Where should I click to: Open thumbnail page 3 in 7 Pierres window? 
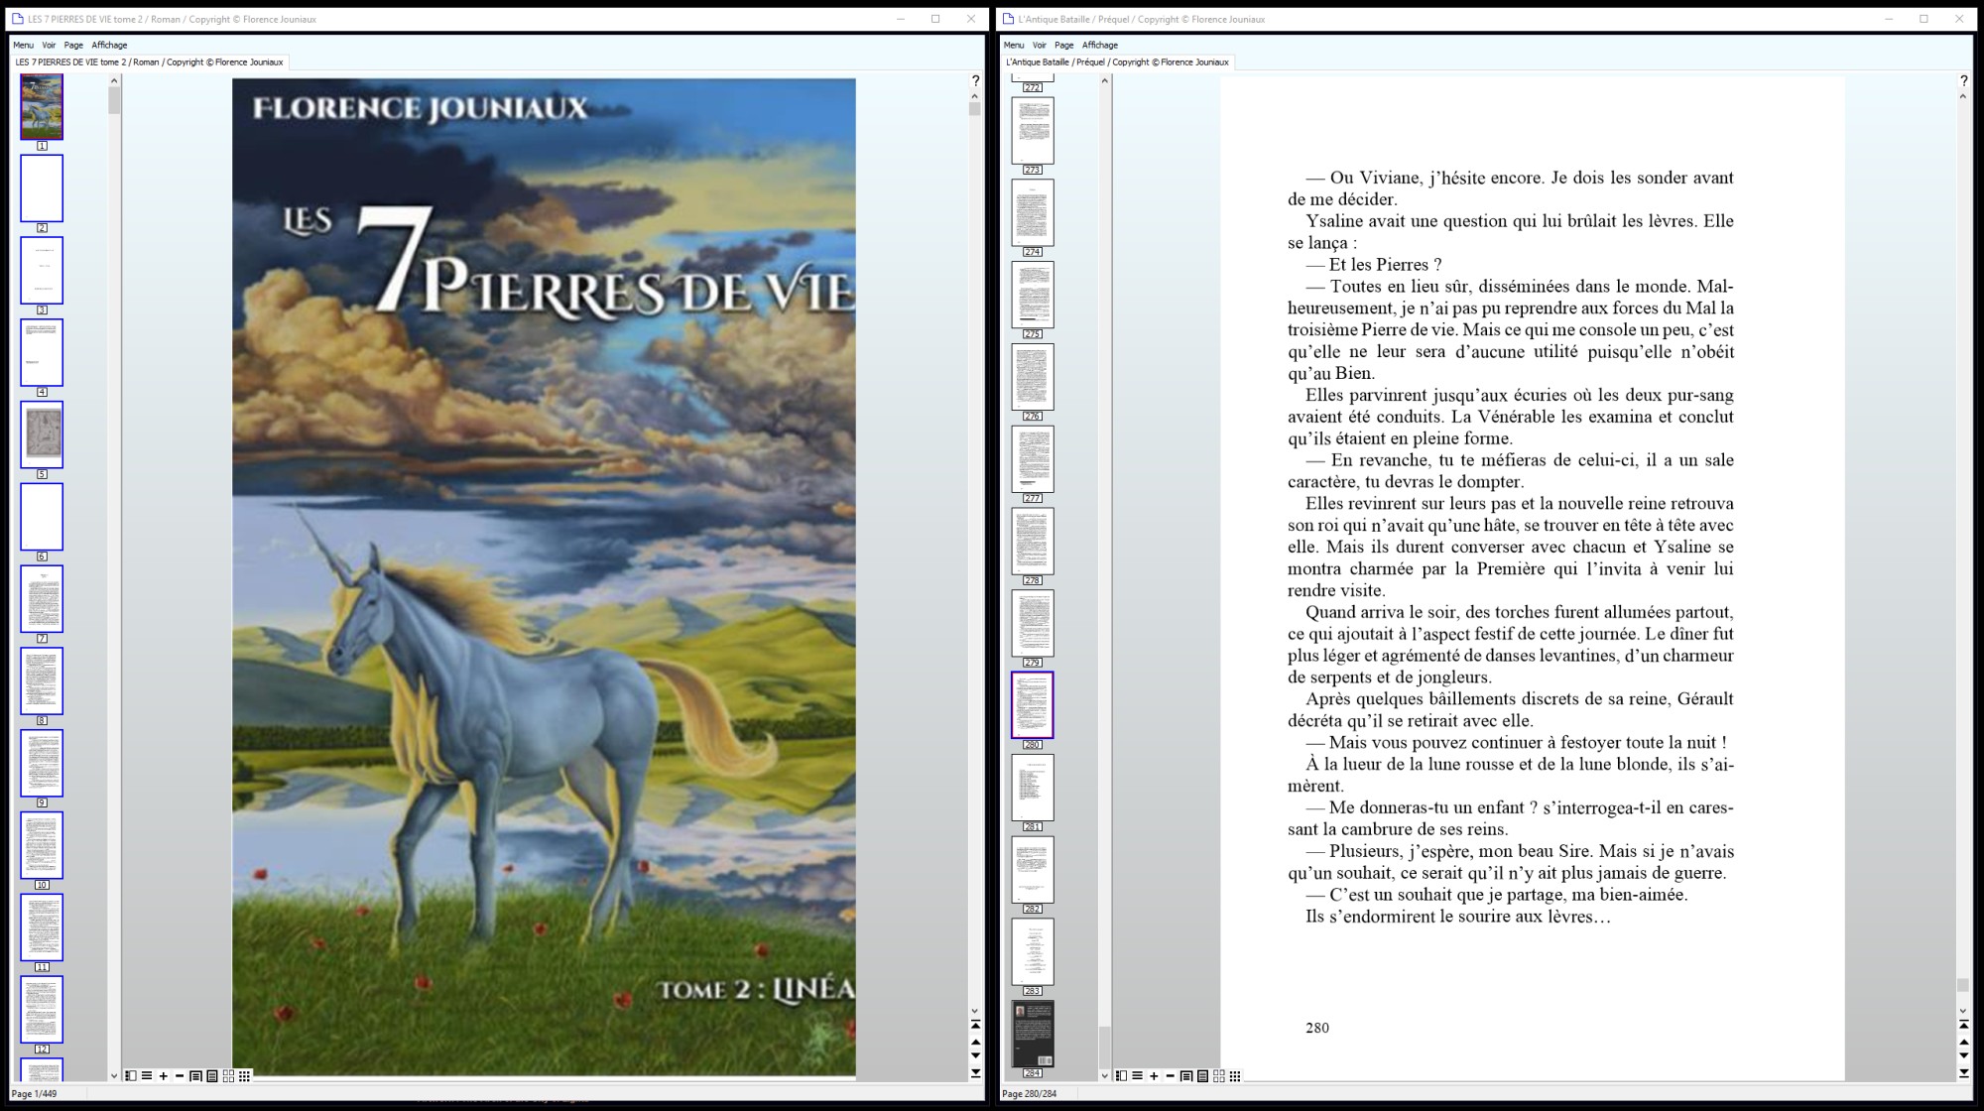click(42, 270)
